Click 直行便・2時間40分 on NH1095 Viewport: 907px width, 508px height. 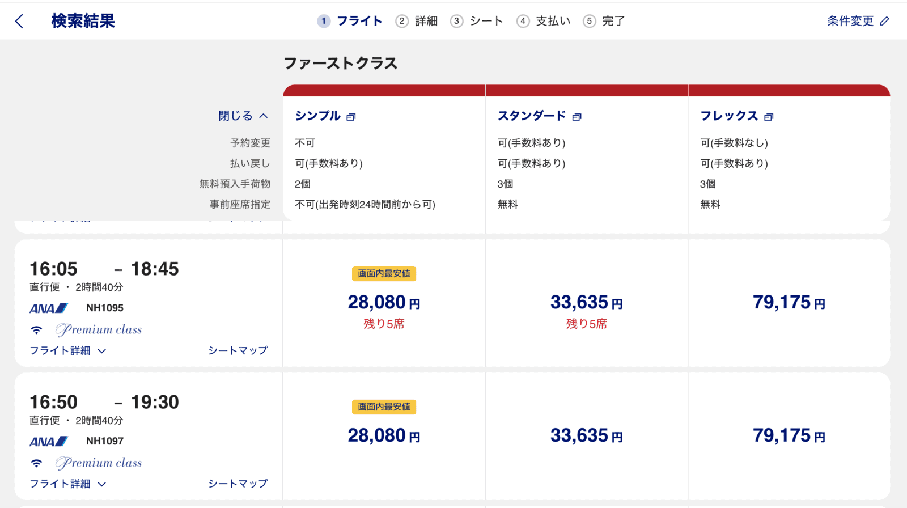[76, 287]
